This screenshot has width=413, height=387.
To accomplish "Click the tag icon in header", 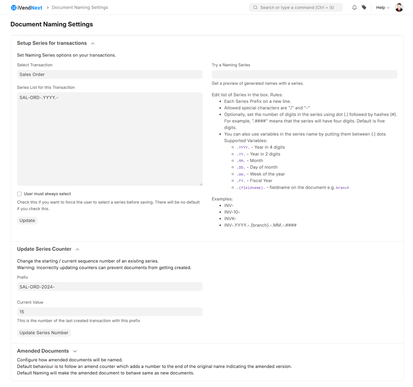I will [364, 7].
